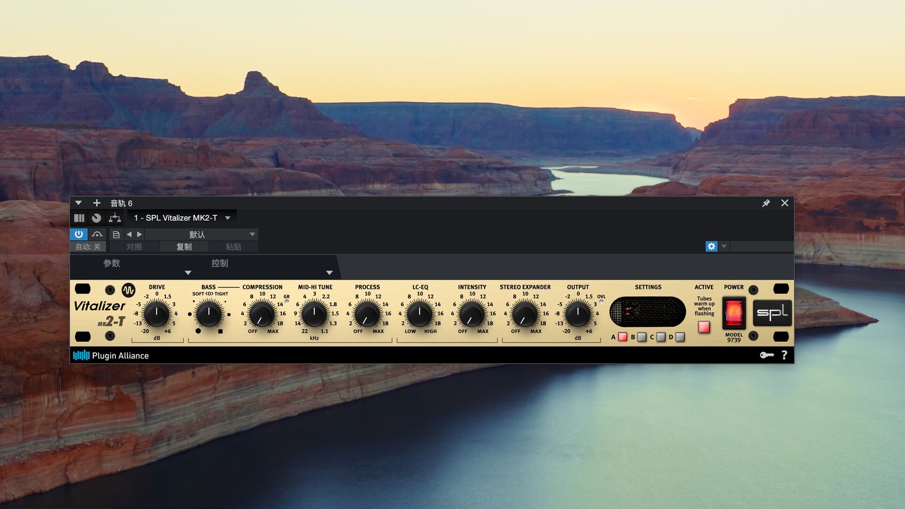The width and height of the screenshot is (905, 509).
Task: Click the PROCESS knob
Action: pos(367,314)
